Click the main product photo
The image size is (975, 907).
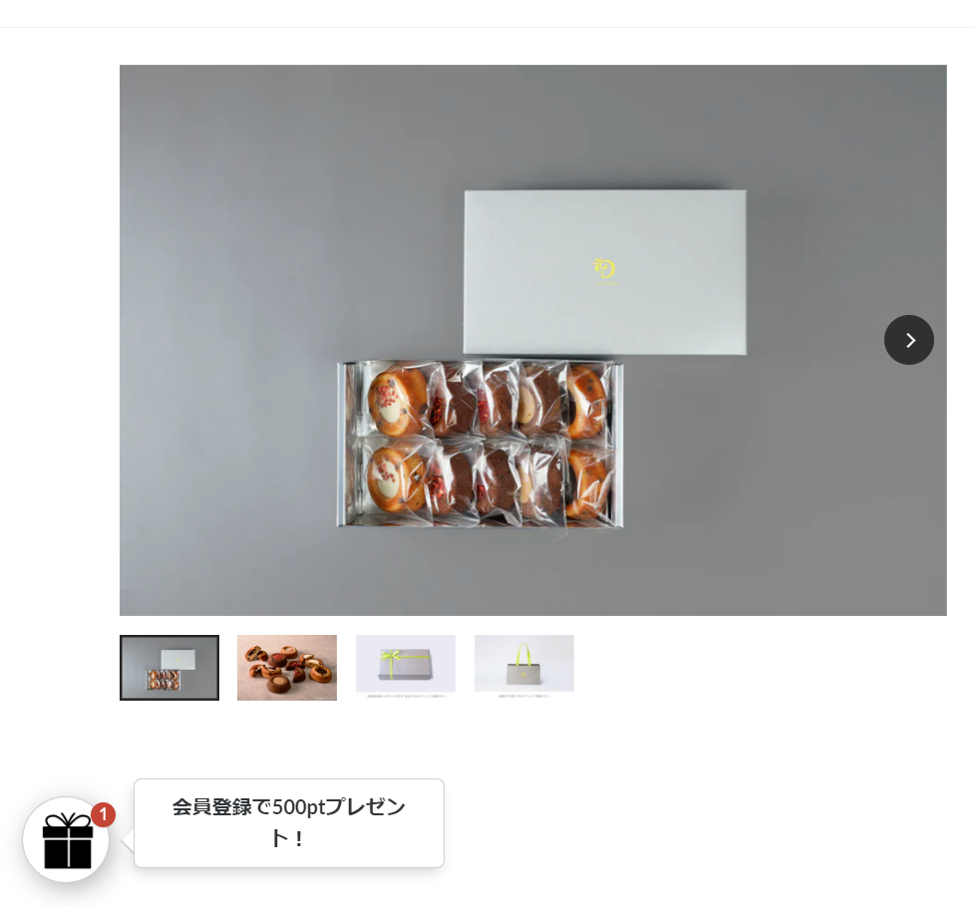coord(533,340)
